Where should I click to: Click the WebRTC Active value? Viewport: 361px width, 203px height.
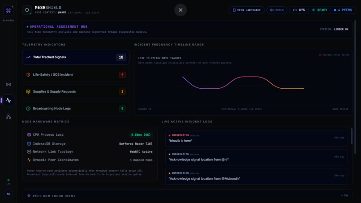[x=141, y=152]
